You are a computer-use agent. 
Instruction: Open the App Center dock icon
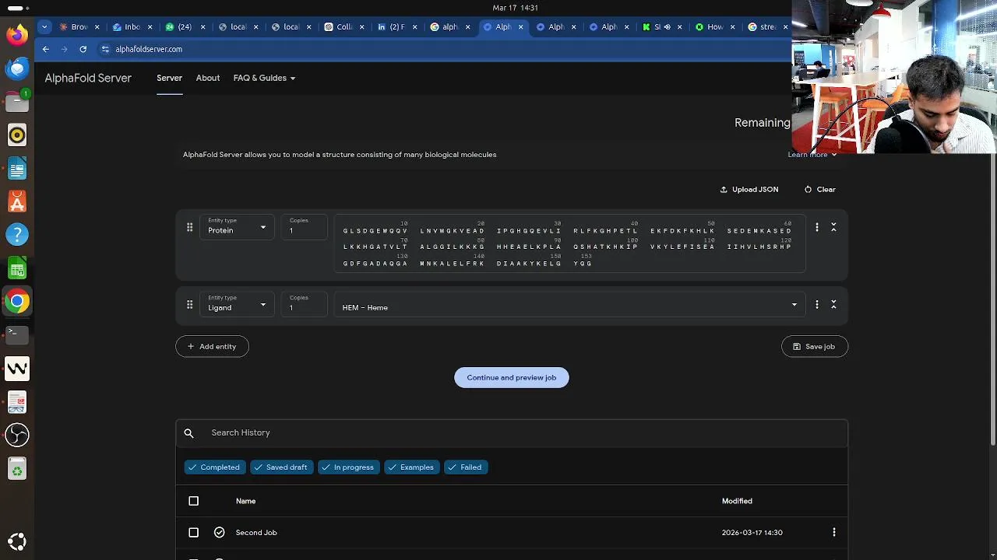(17, 202)
